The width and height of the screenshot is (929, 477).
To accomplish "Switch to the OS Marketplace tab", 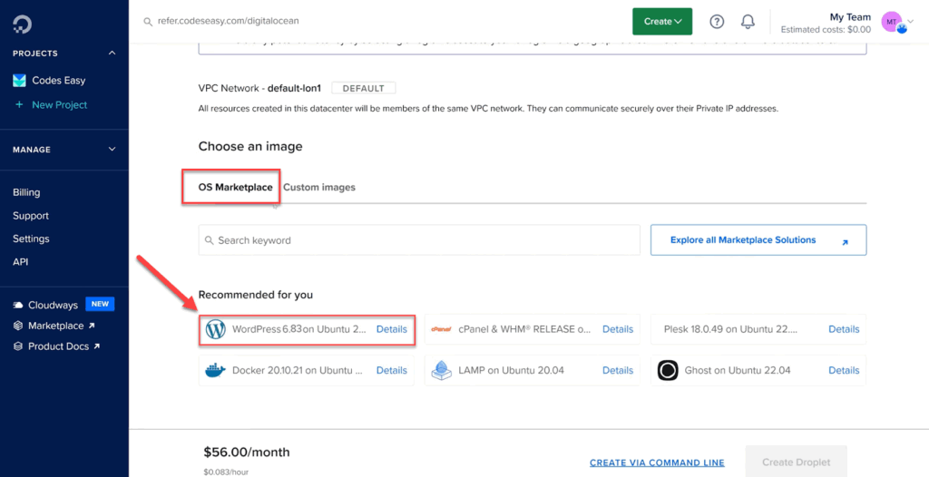I will (235, 187).
